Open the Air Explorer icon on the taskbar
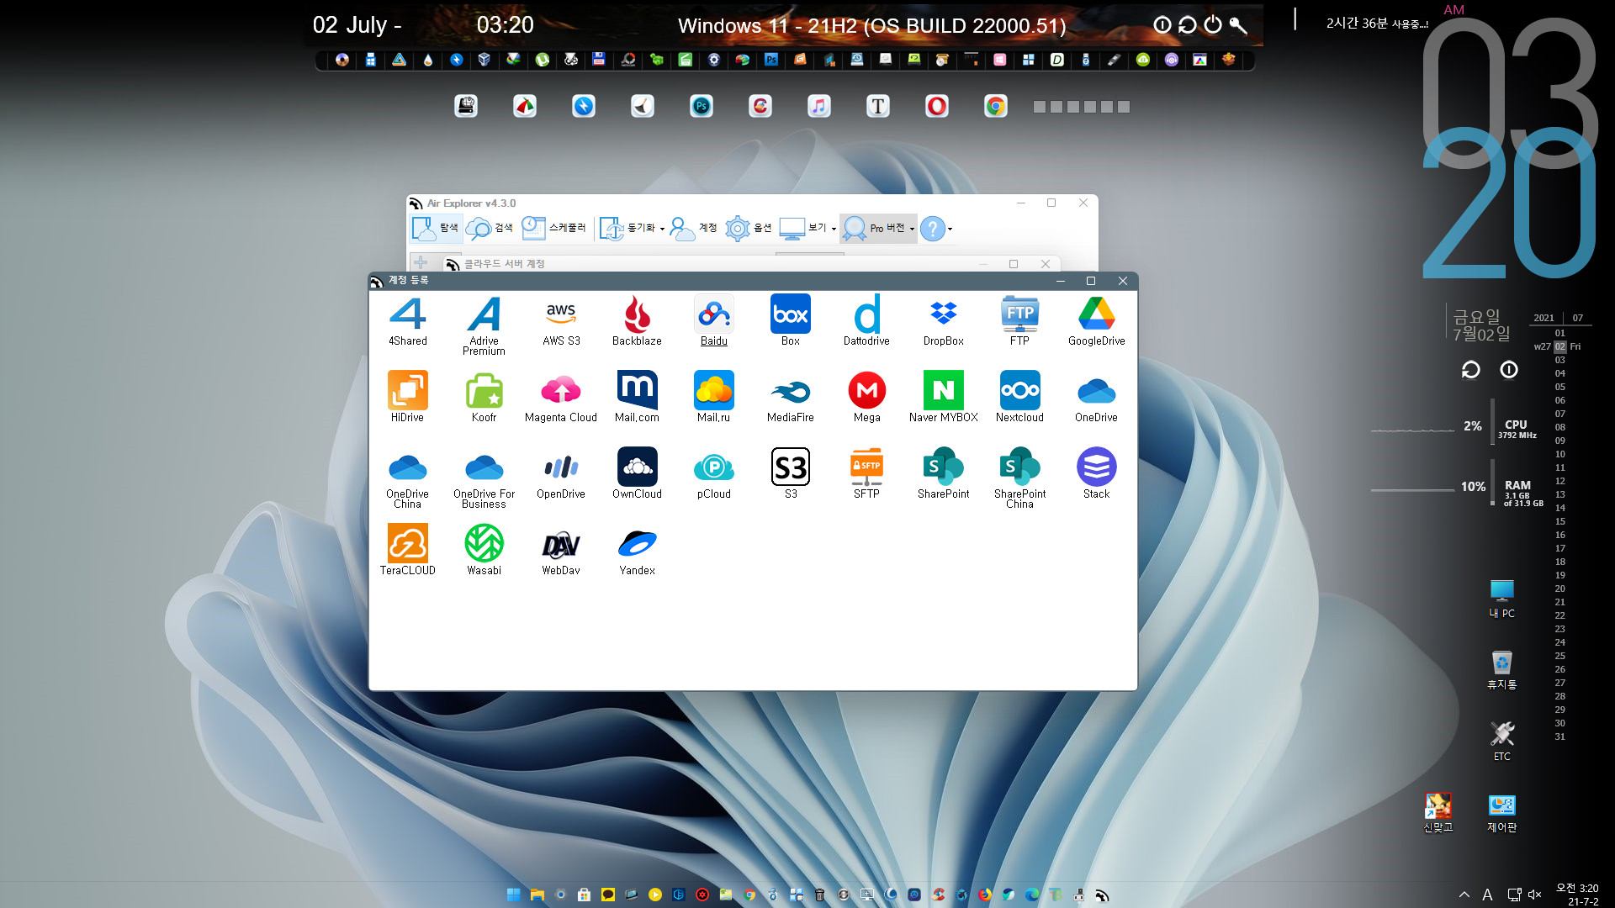The height and width of the screenshot is (908, 1615). (x=1102, y=895)
